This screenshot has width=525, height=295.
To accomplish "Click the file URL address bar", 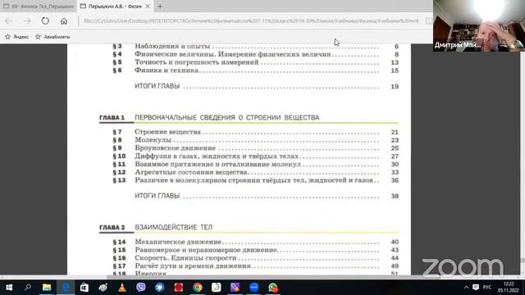I will click(251, 20).
